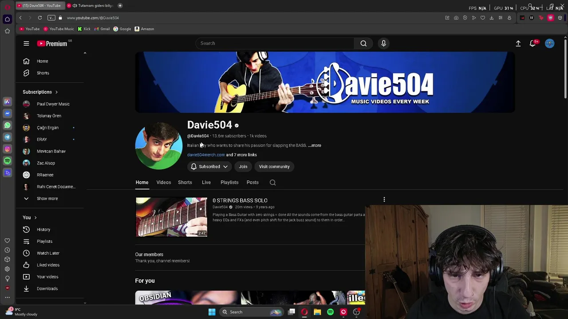Take snapshot with camera icon in address bar
This screenshot has width=568, height=319.
click(x=456, y=18)
